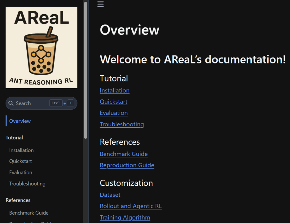Open the Dataset link under Customization
Image resolution: width=290 pixels, height=223 pixels.
point(110,195)
